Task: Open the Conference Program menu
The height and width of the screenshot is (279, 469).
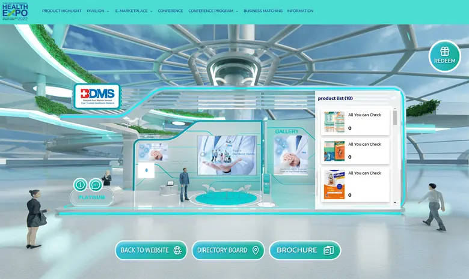Action: tap(210, 11)
